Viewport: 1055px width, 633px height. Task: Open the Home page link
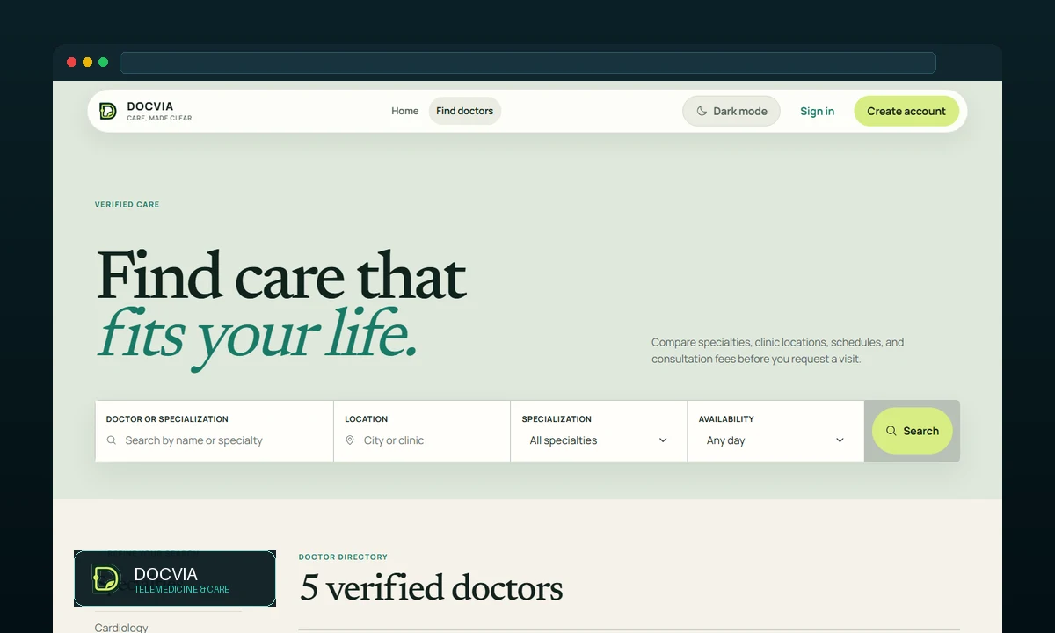coord(405,111)
